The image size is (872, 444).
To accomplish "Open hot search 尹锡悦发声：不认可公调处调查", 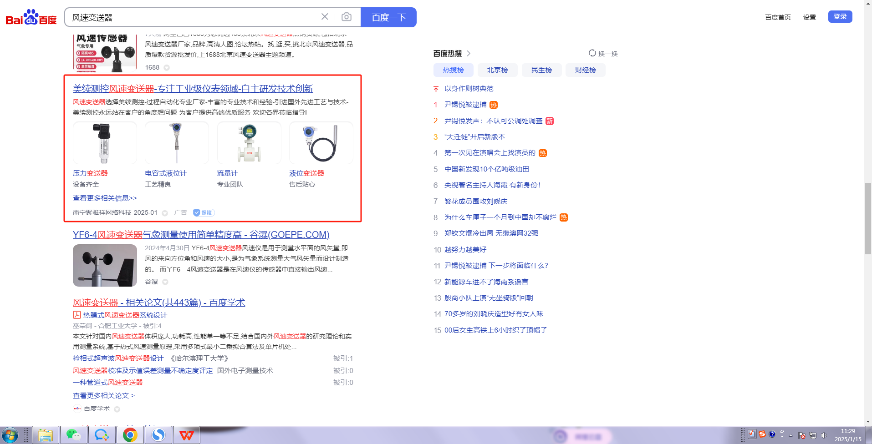I will pos(494,121).
